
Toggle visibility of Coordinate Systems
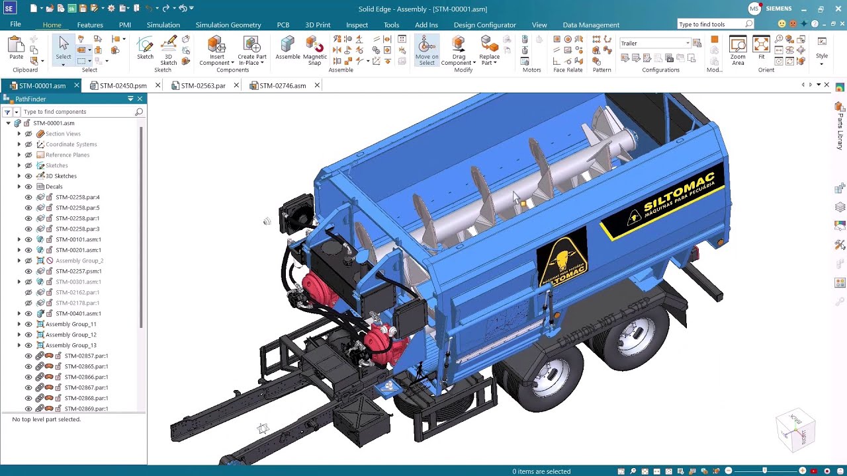coord(28,144)
